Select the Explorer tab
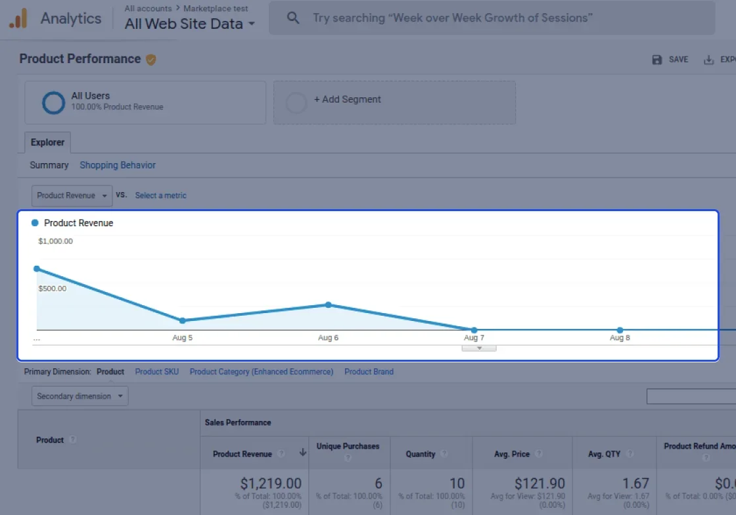Screen dimensions: 736x515 pos(47,142)
